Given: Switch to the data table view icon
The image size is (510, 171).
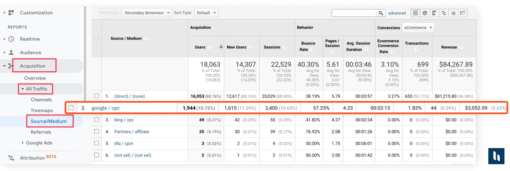Looking at the screenshot, I should [415, 13].
